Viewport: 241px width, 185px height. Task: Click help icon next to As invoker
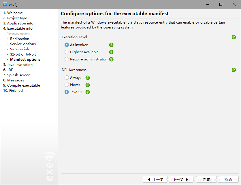click(111, 45)
